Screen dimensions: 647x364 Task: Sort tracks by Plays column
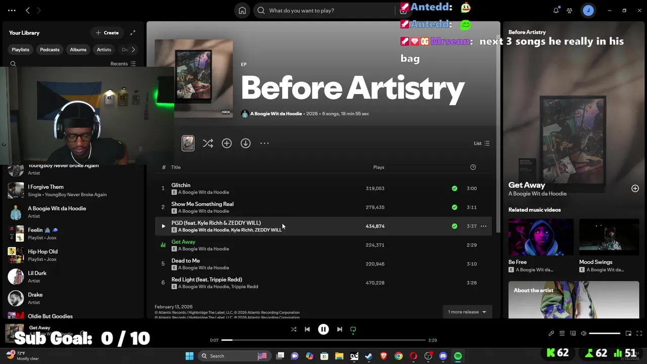pyautogui.click(x=379, y=167)
